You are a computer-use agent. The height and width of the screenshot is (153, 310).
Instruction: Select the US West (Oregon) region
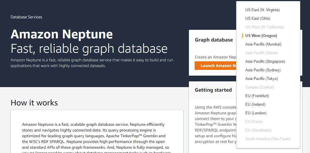tap(261, 36)
